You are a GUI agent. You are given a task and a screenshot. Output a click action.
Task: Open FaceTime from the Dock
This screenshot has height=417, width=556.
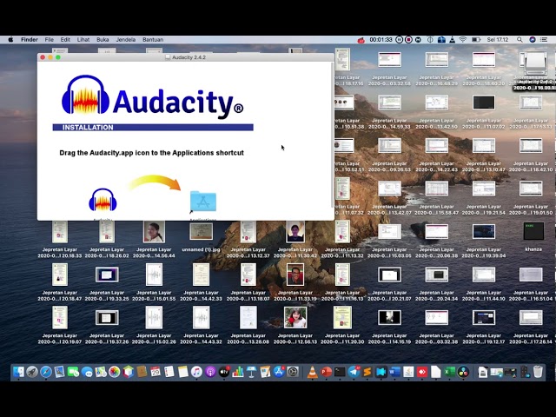pos(73,372)
